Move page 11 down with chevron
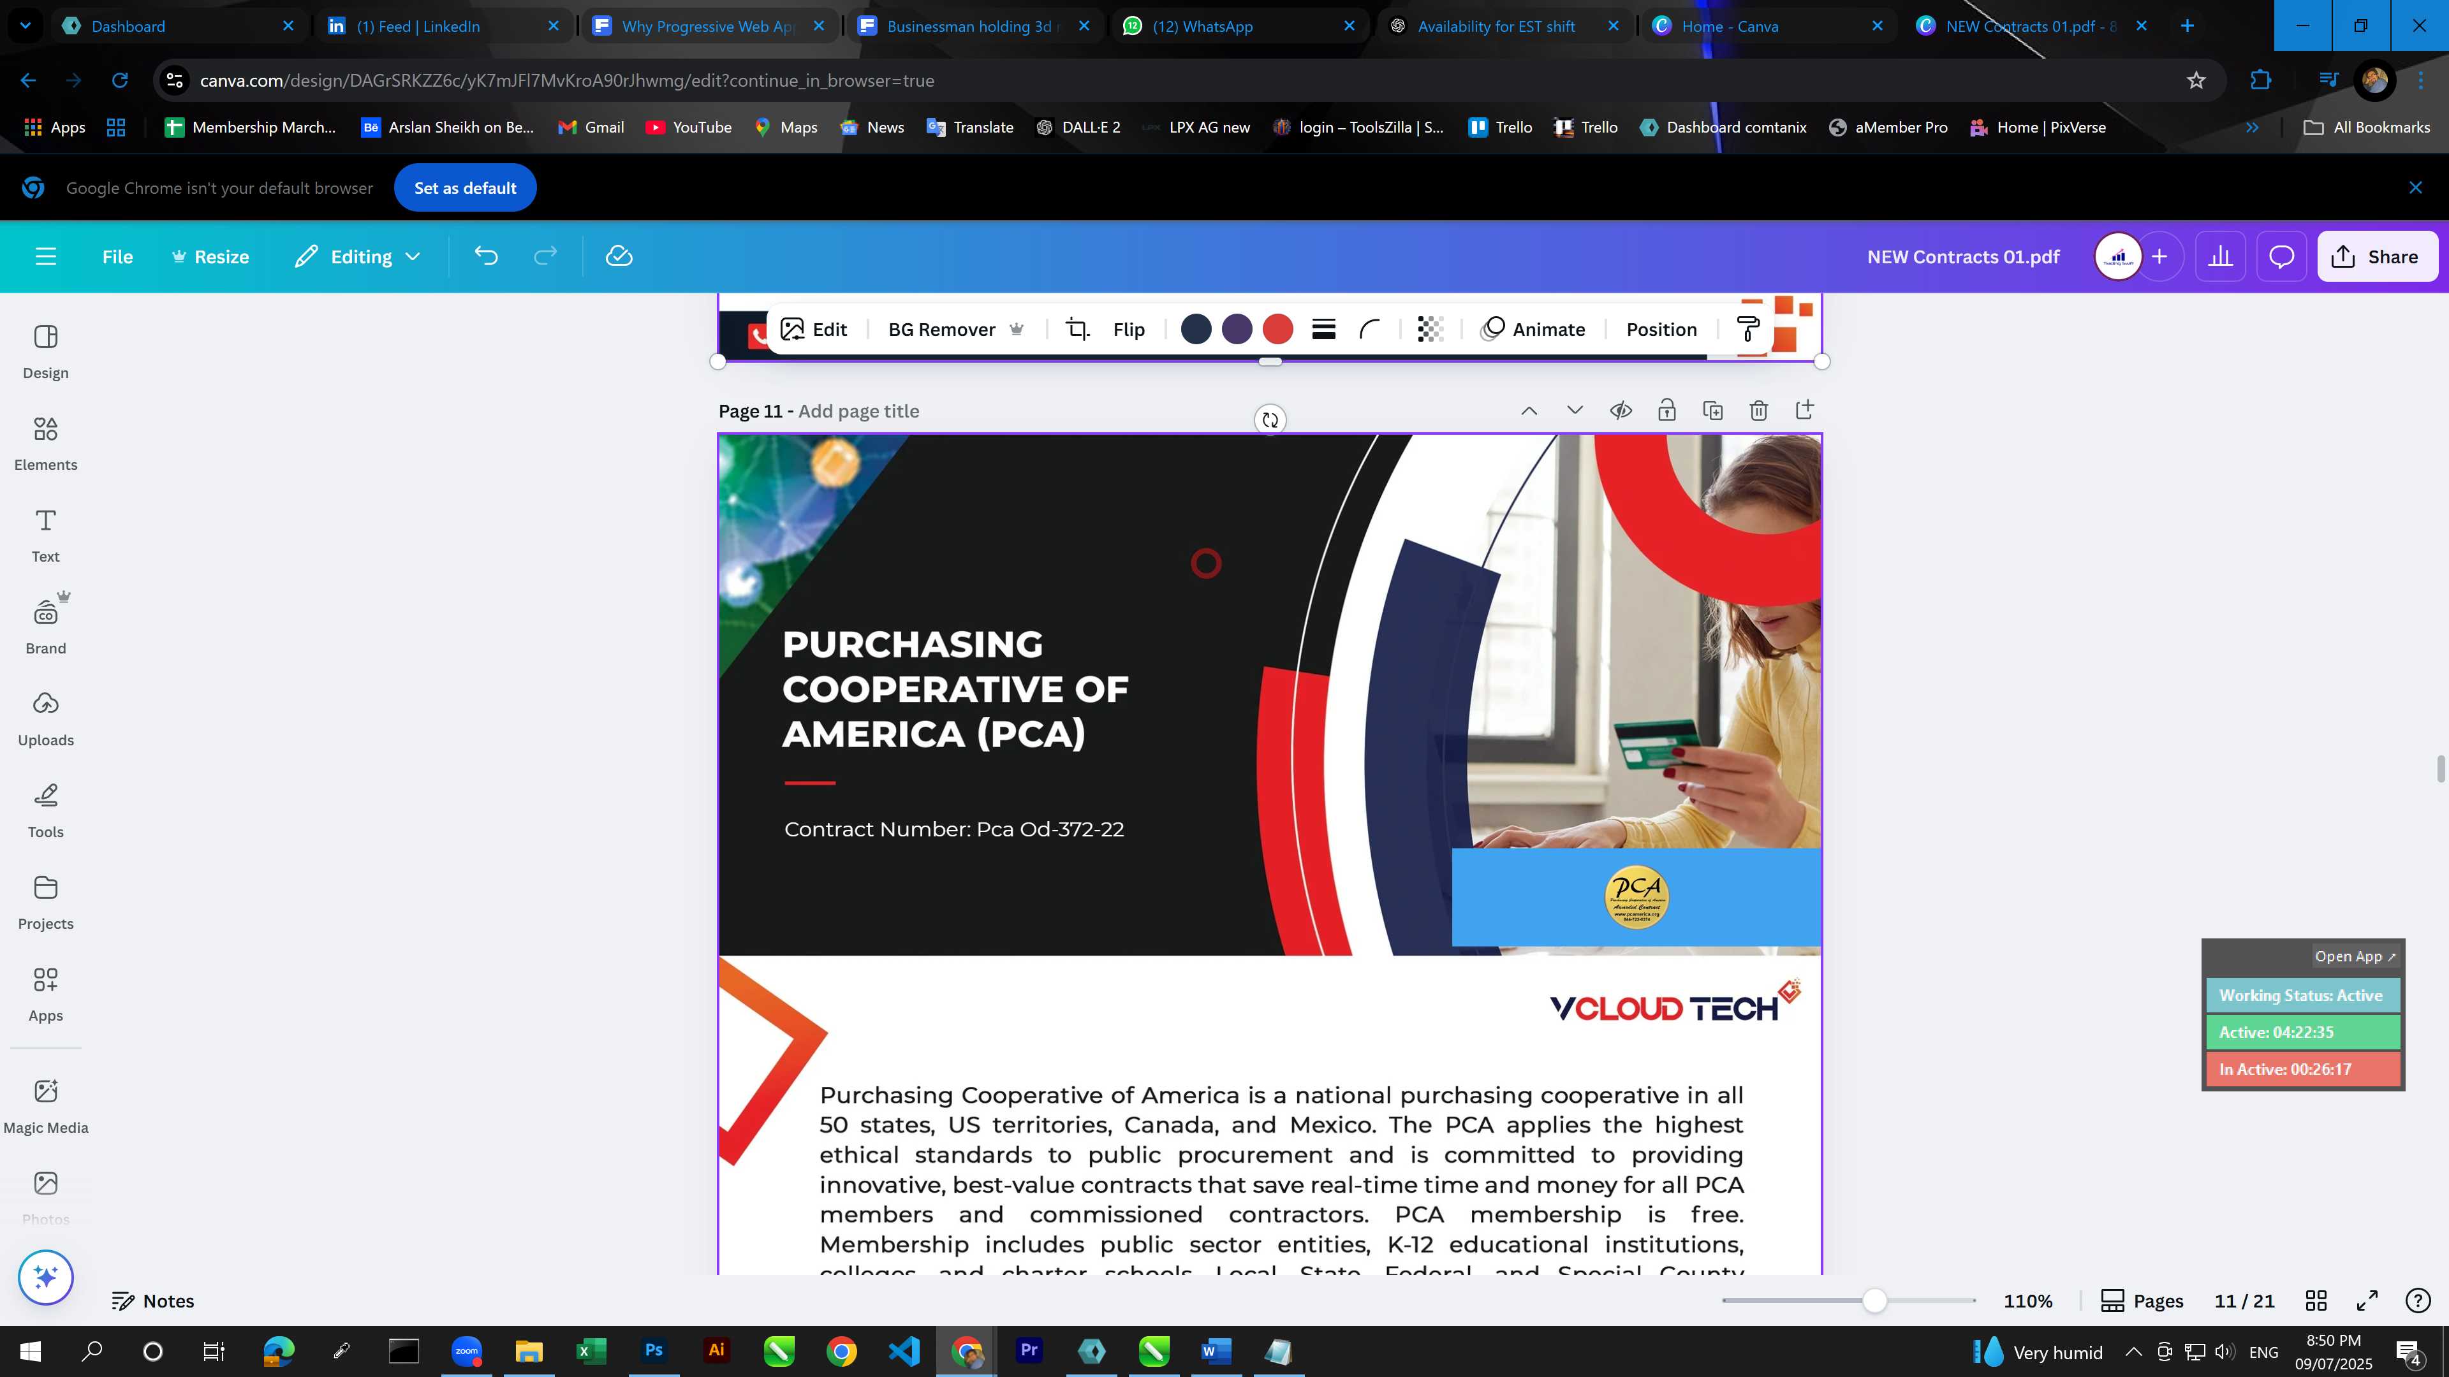Viewport: 2449px width, 1377px height. coord(1575,411)
